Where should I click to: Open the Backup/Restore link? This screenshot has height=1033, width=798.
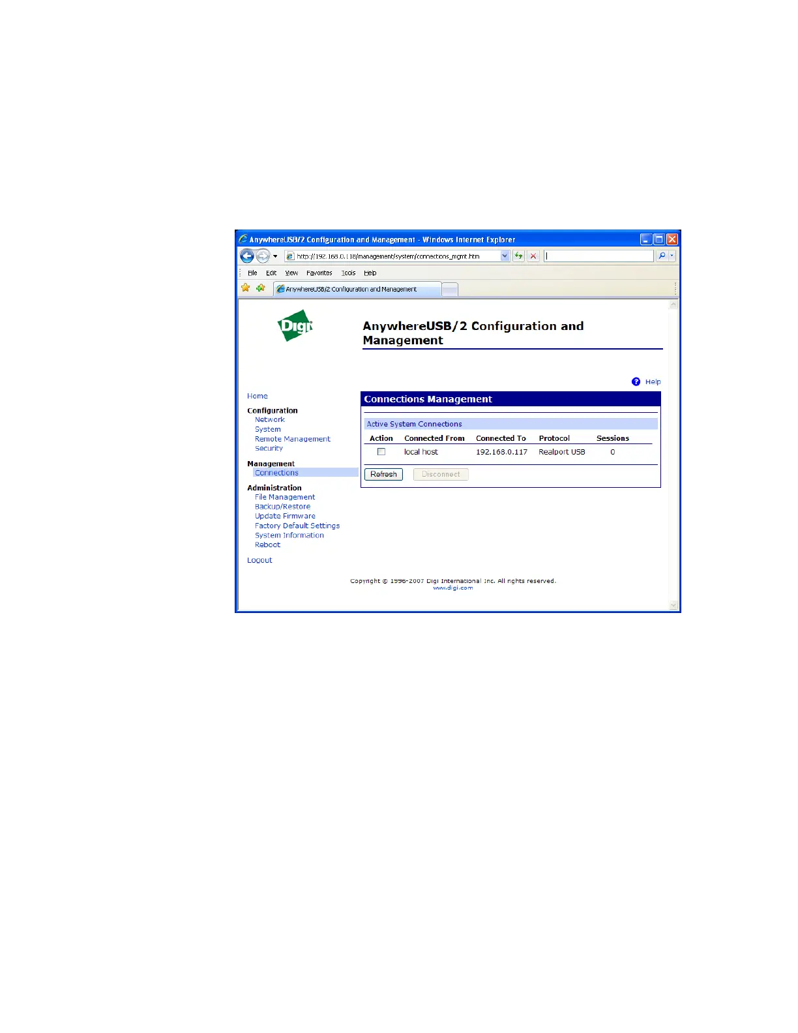tap(283, 507)
